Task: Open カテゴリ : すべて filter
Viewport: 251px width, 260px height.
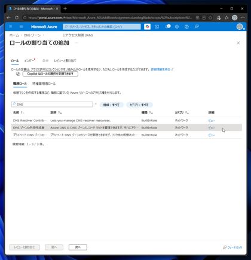Action: click(139, 105)
